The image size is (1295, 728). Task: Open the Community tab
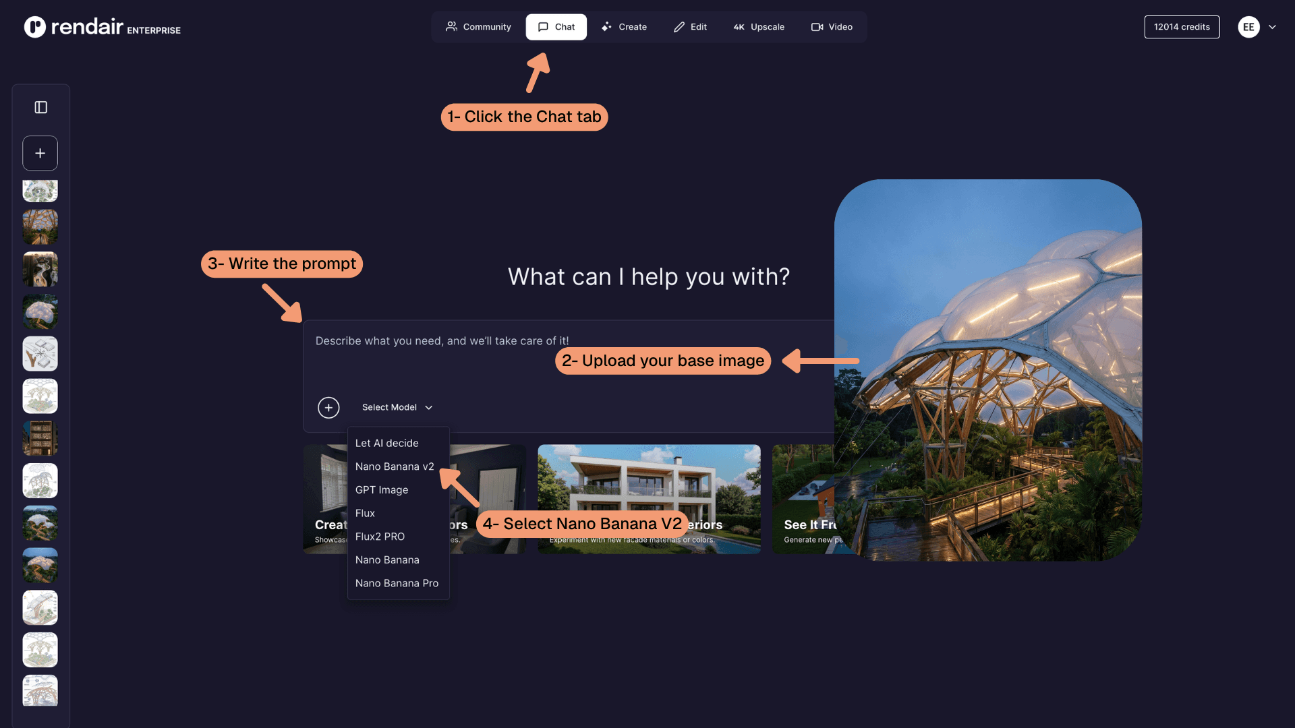478,27
